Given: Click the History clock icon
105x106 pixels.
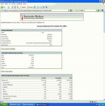Looking at the screenshot, I should [35, 7].
